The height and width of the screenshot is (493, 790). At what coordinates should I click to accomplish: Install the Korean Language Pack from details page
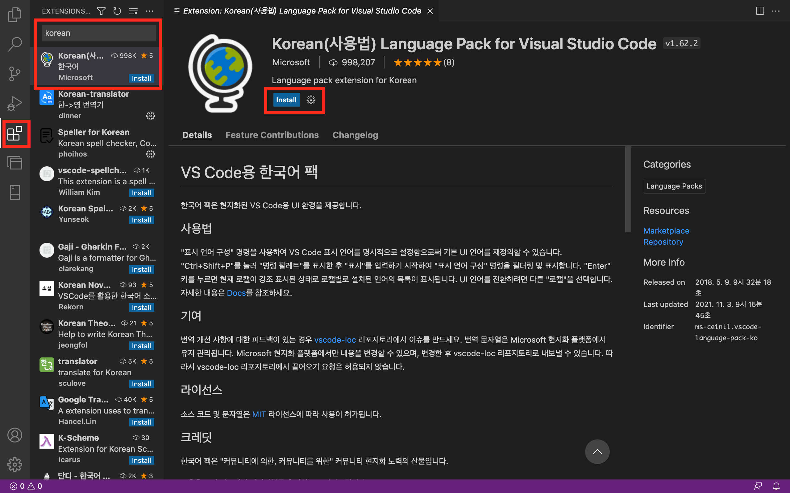click(x=286, y=100)
